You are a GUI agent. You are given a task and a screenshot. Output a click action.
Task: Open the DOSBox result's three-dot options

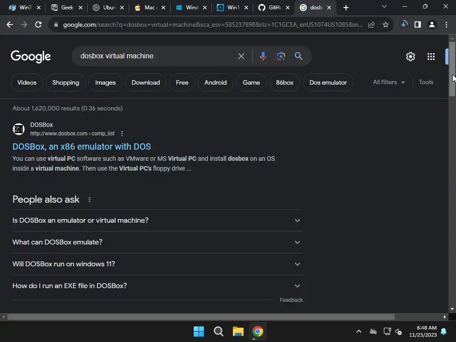coord(122,134)
